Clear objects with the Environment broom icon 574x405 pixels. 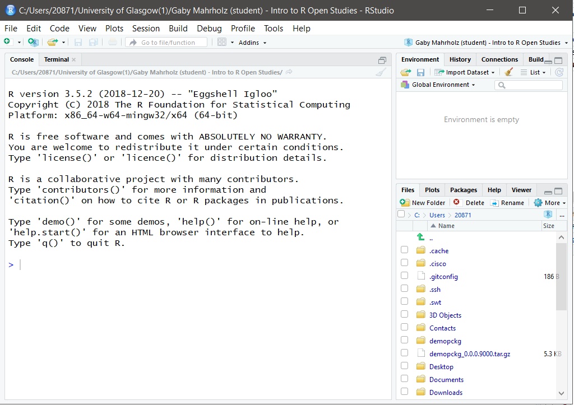click(x=508, y=72)
